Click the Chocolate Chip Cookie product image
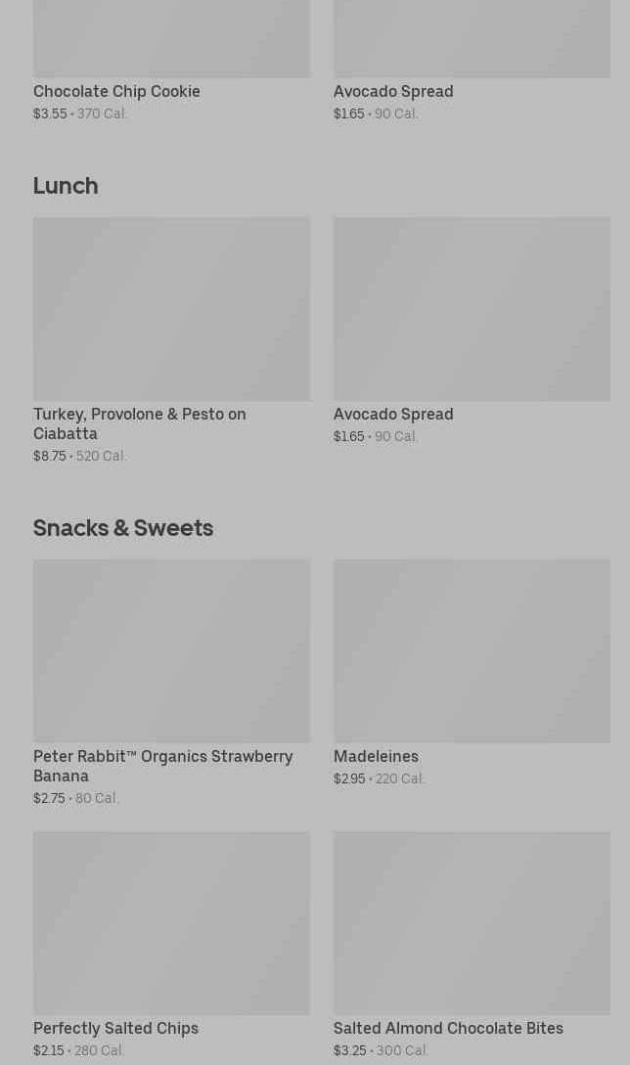The height and width of the screenshot is (1065, 630). pyautogui.click(x=171, y=39)
